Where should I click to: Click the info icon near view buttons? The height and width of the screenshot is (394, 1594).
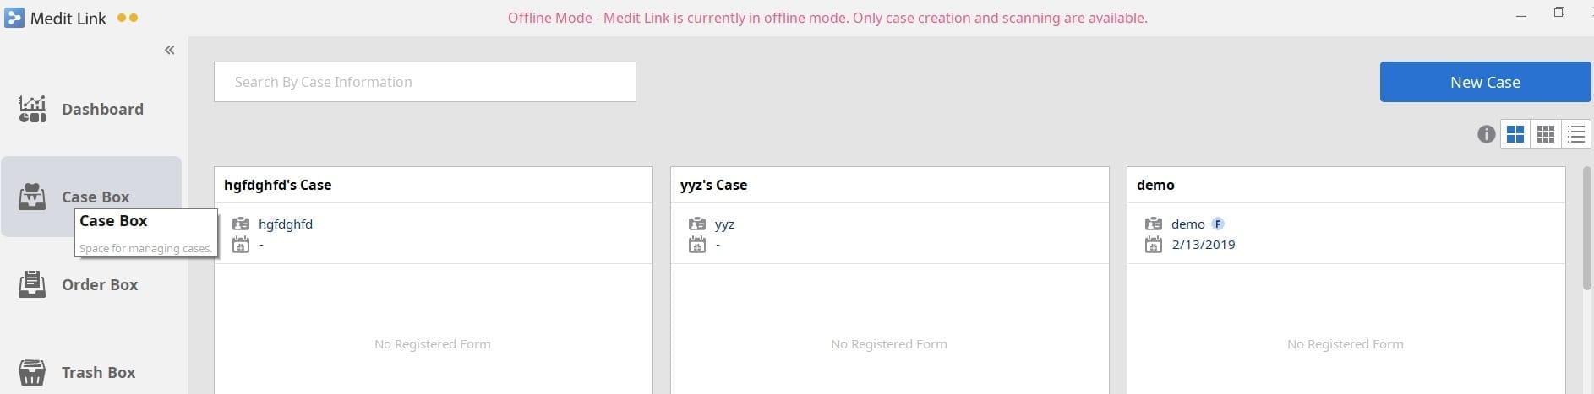pos(1486,134)
